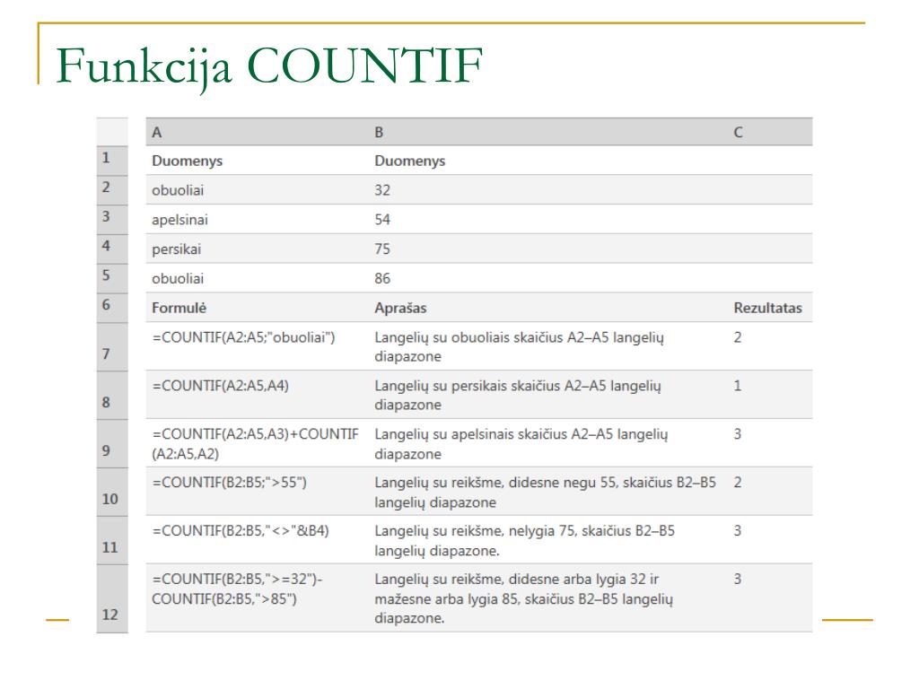The image size is (919, 689).
Task: Click result 3 in row 12
Action: (x=738, y=580)
